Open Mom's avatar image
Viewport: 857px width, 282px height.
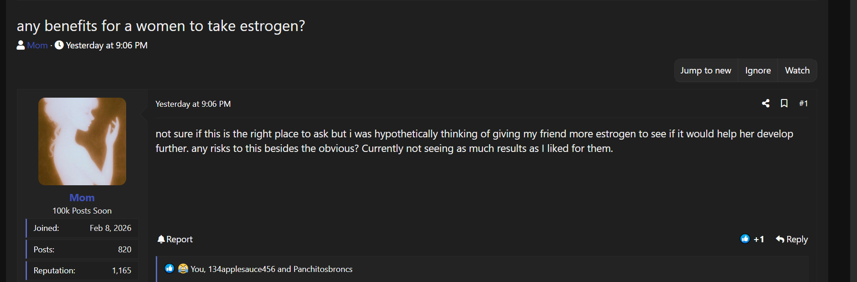point(82,141)
